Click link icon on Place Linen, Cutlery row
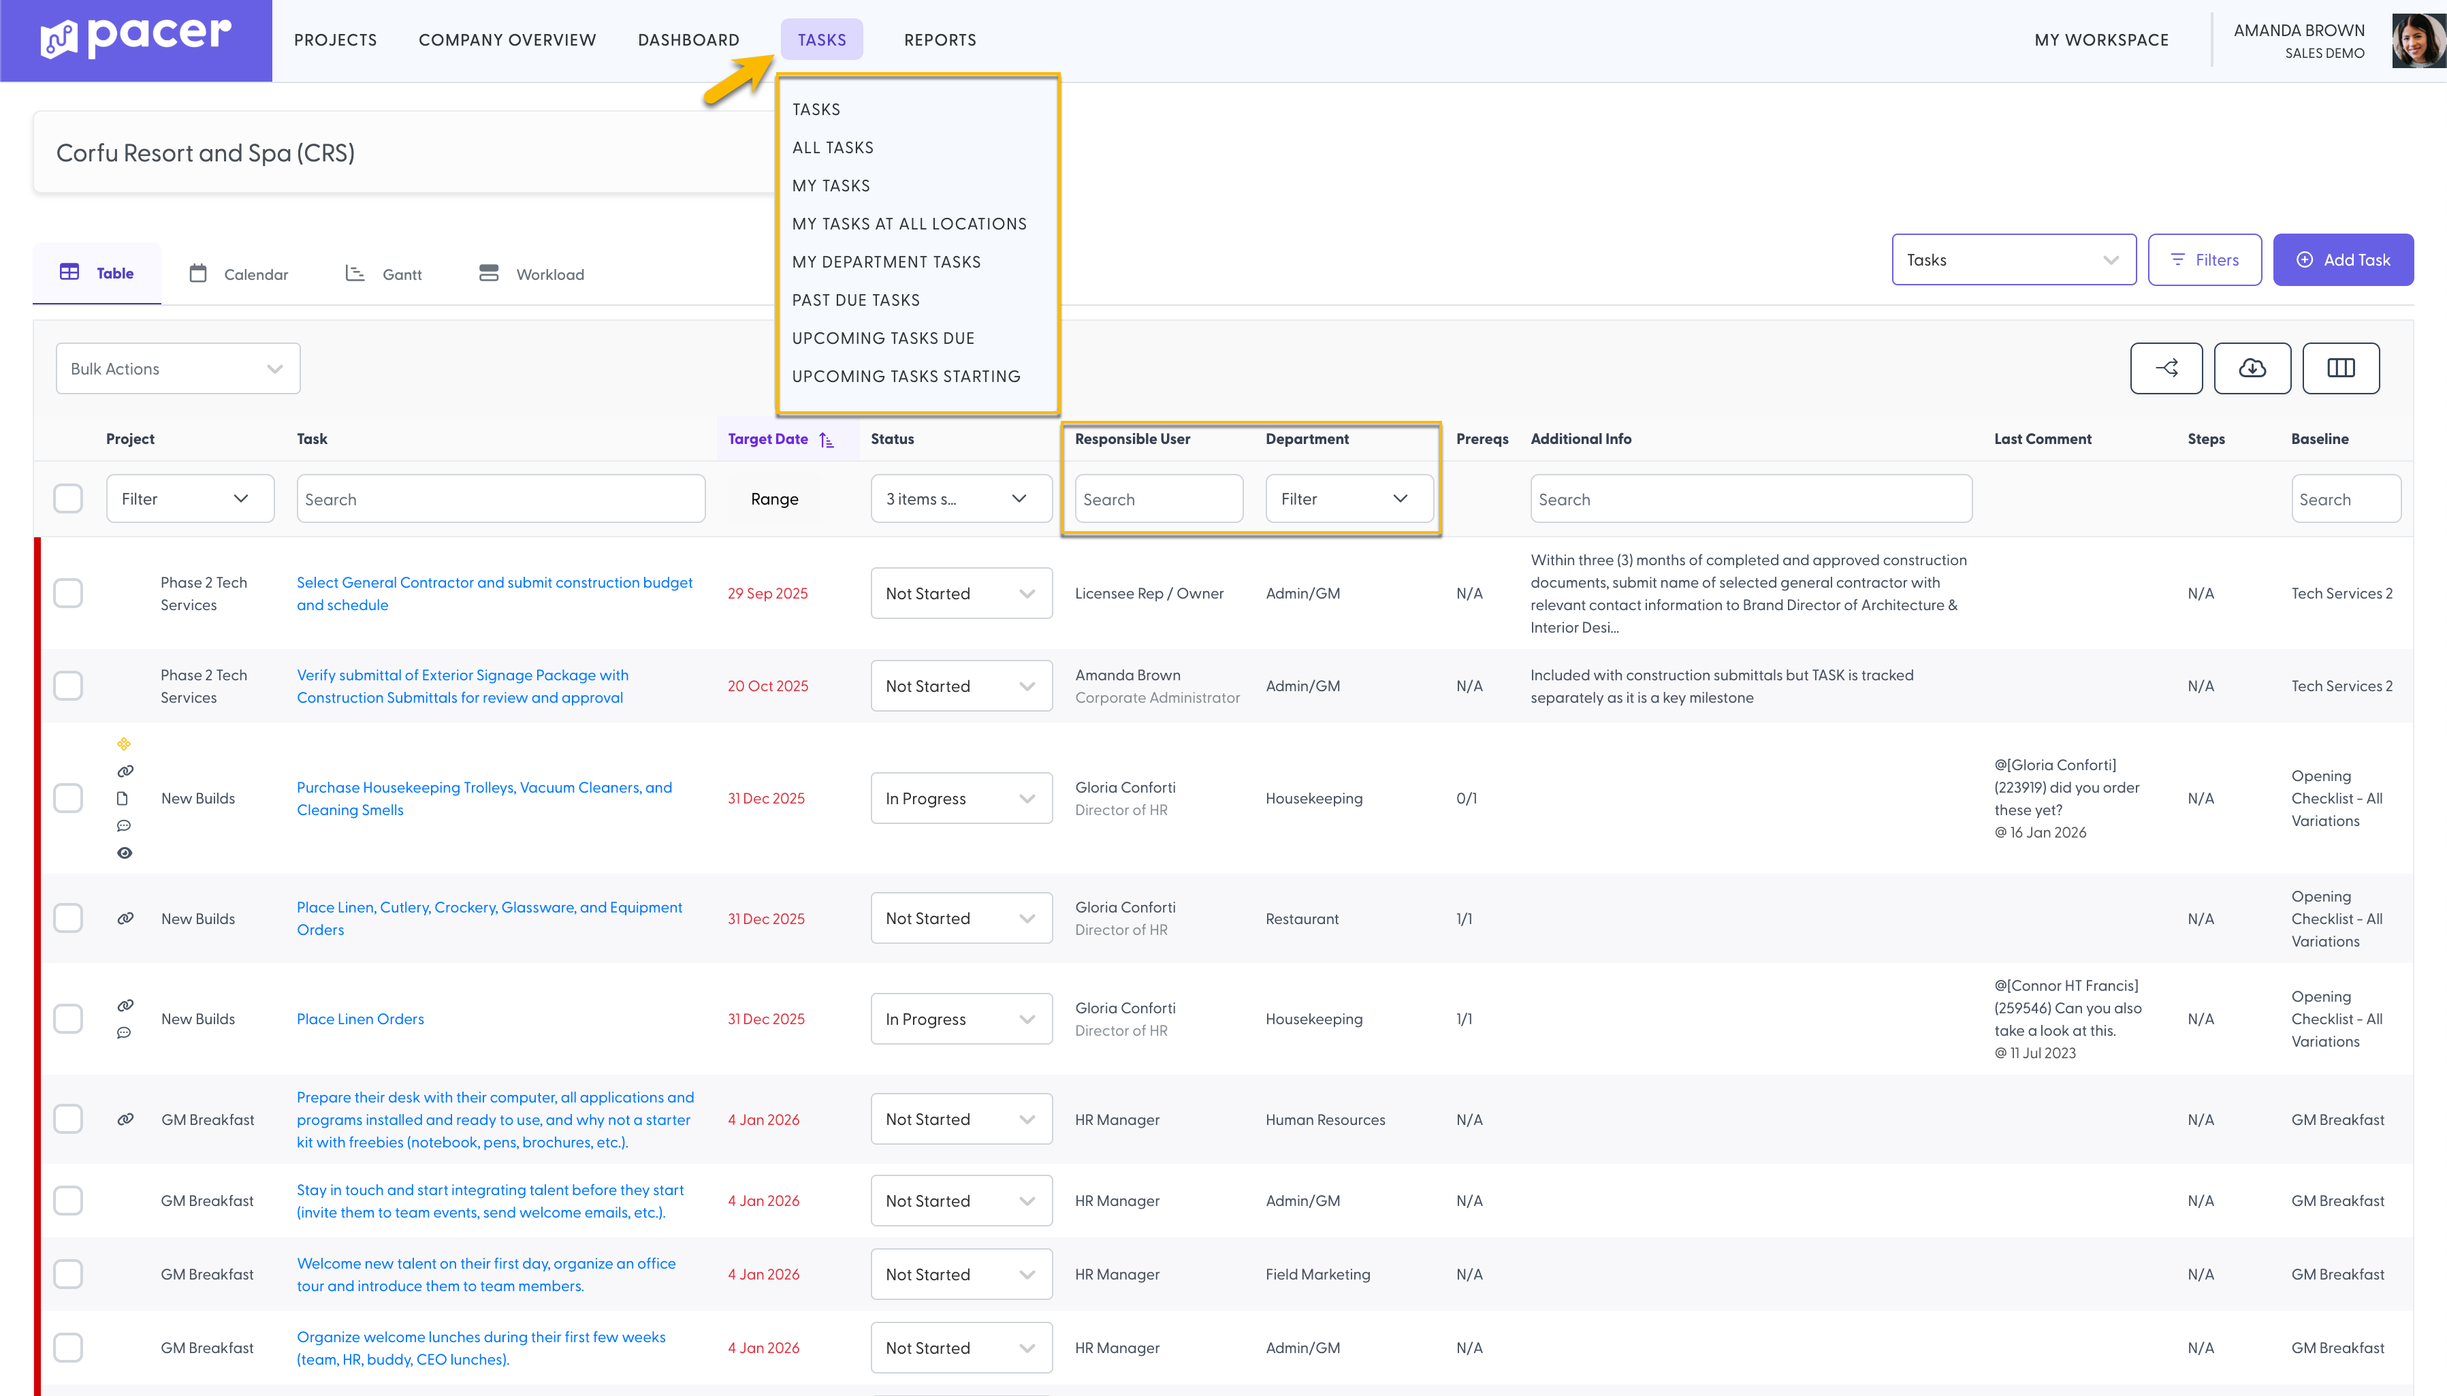 (125, 919)
